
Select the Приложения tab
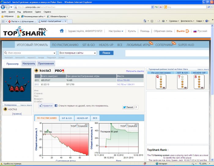tap(46, 63)
